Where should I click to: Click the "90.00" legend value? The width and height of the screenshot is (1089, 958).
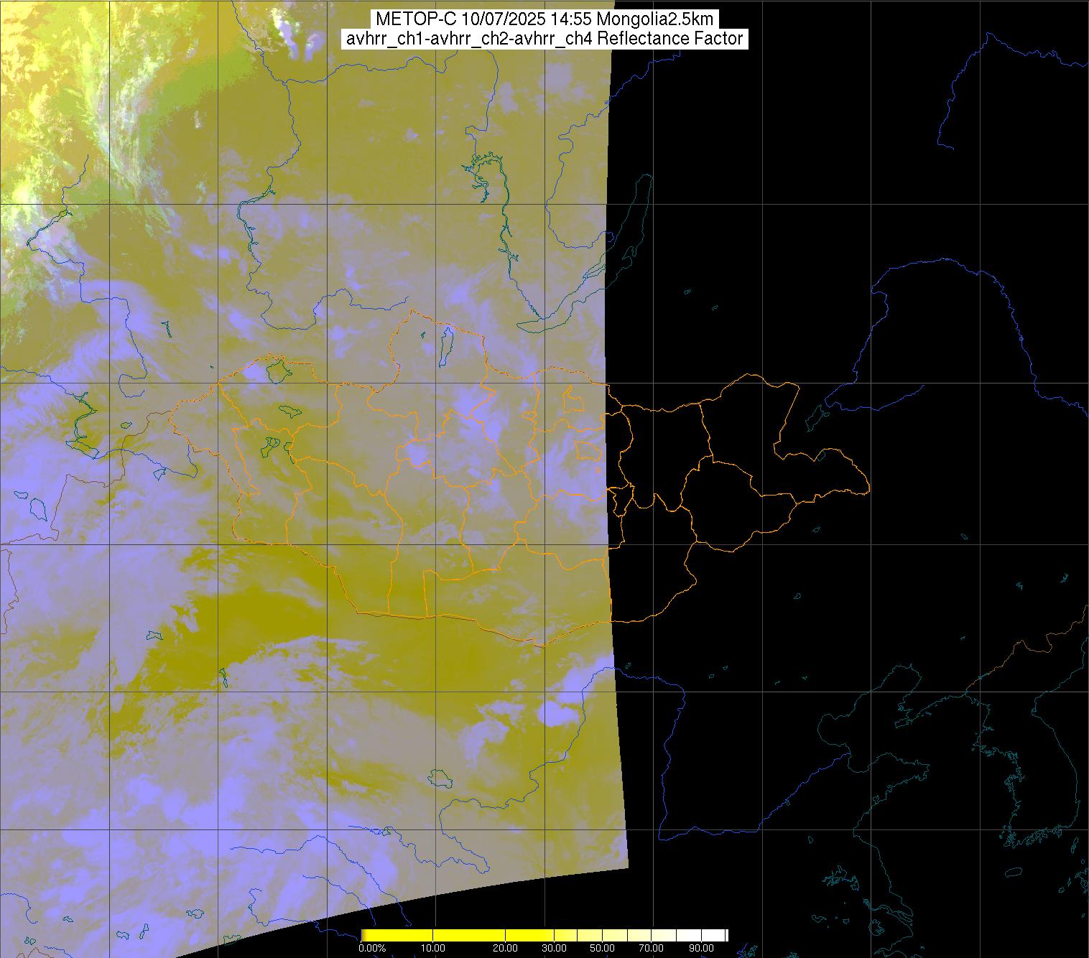point(700,949)
